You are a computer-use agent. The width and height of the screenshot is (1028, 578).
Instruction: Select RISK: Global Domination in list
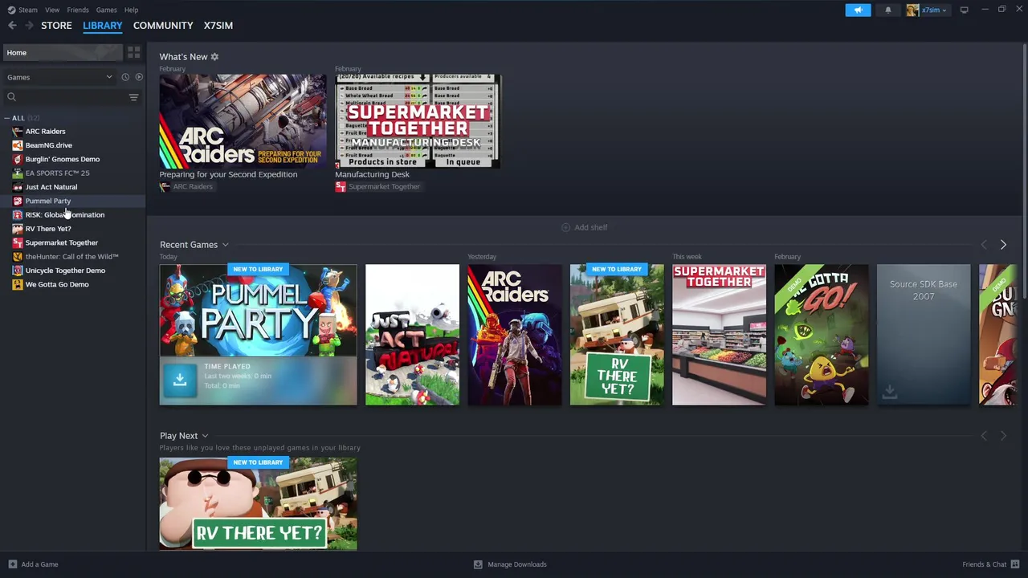(64, 215)
